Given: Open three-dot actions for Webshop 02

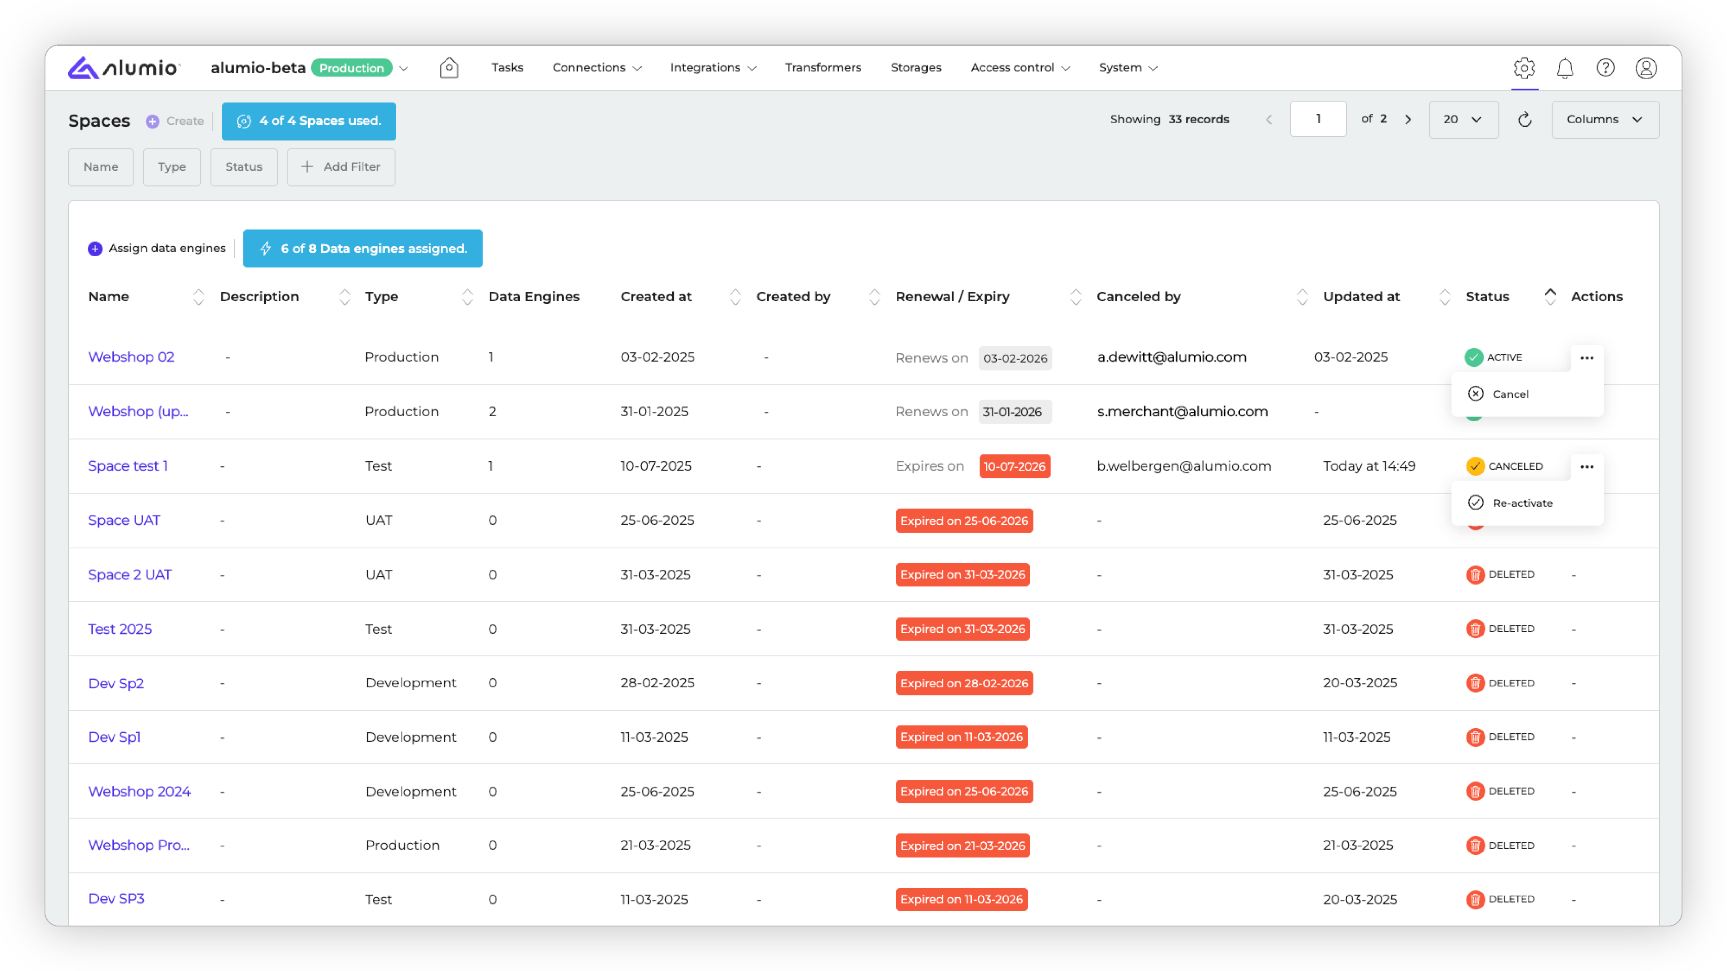Looking at the screenshot, I should 1586,358.
